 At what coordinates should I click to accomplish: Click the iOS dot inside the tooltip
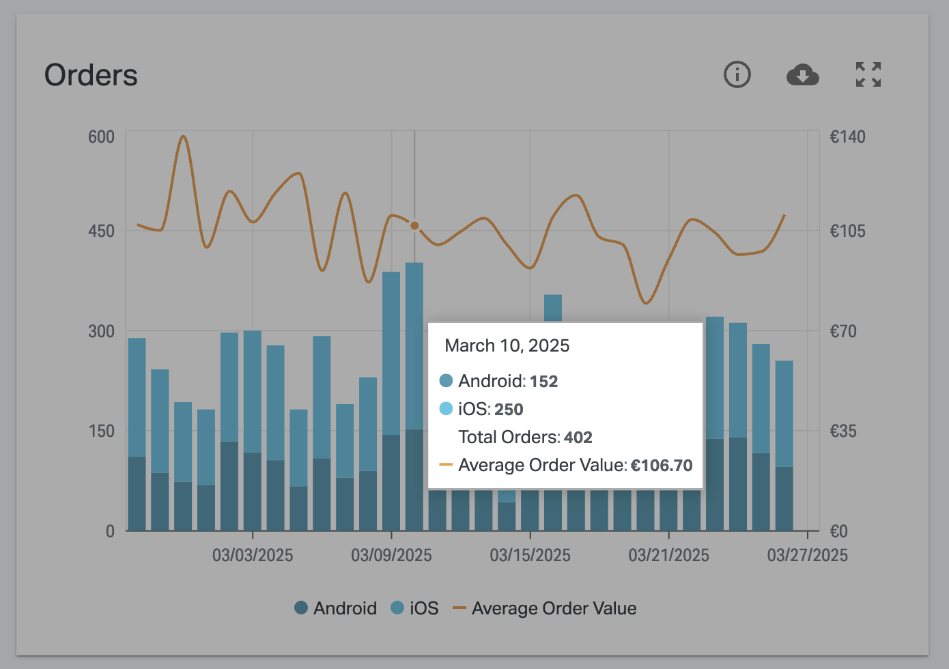(447, 408)
